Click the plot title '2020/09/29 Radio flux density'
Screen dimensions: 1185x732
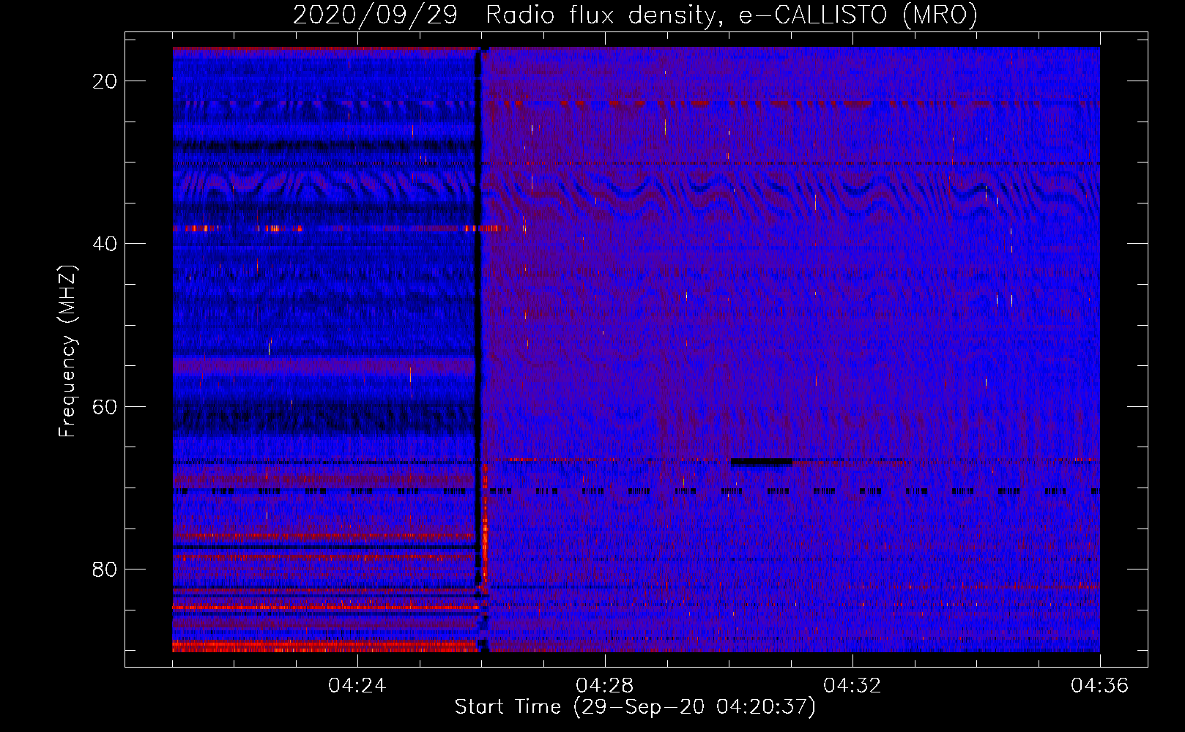coord(504,15)
